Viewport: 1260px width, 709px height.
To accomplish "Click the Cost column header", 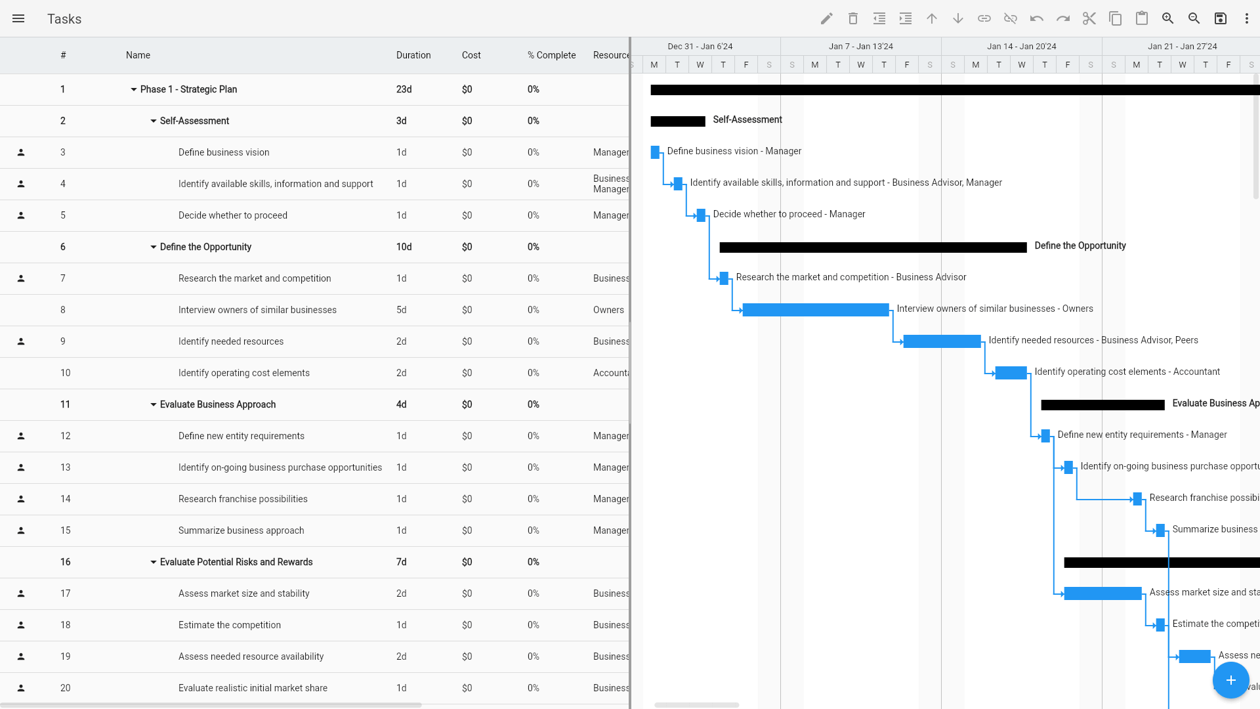I will tap(471, 55).
